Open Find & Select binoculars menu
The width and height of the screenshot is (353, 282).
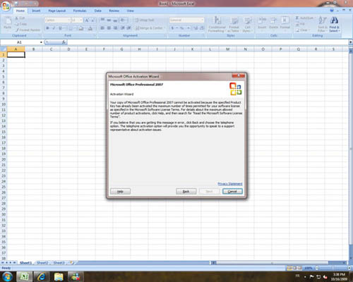(334, 24)
